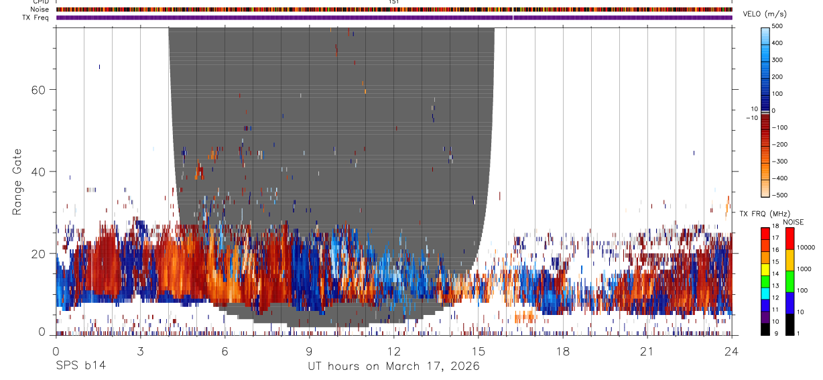Click hour 12 on the UT axis
The image size is (823, 380).
[x=393, y=351]
